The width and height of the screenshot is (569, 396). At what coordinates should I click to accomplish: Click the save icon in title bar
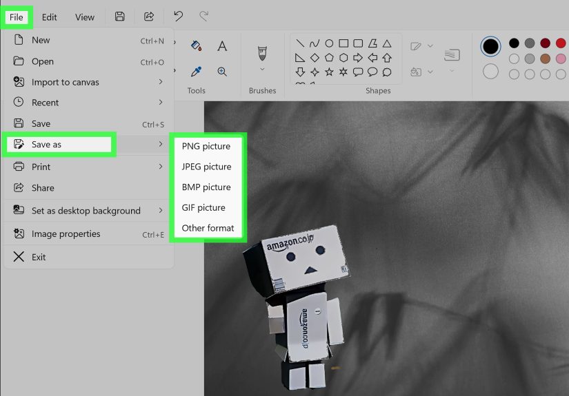pyautogui.click(x=120, y=17)
